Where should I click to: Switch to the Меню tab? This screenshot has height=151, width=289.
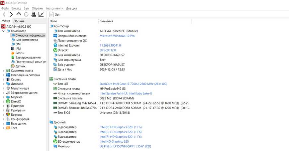click(x=6, y=21)
